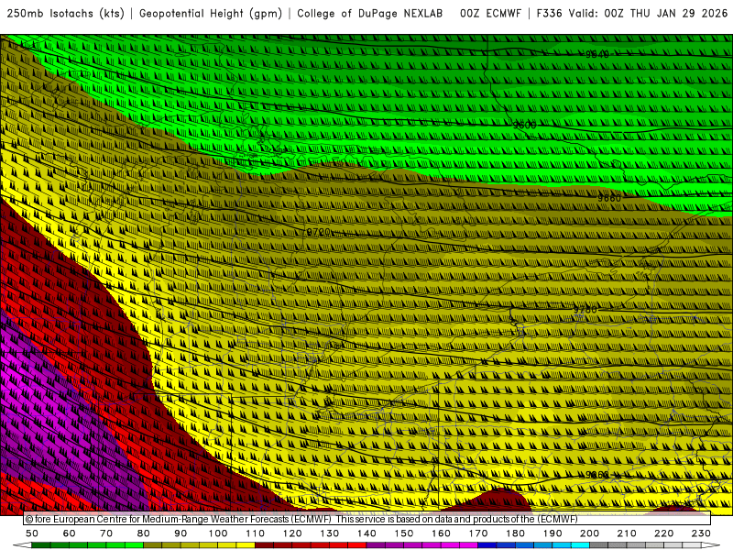Click the 220 value on the color scale
The height and width of the screenshot is (550, 733).
pos(663,533)
